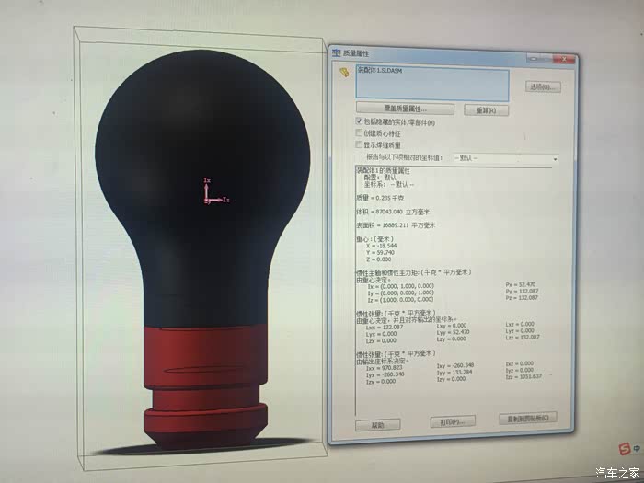Enable 显示焊缝质量 checkbox
Screen dimensions: 644x483
[x=359, y=144]
